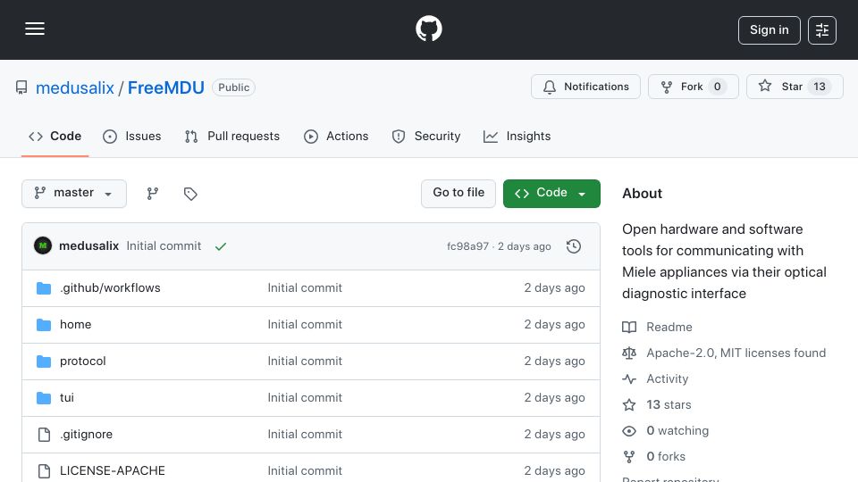The width and height of the screenshot is (858, 482).
Task: Click the Go to file button
Action: [x=458, y=194]
